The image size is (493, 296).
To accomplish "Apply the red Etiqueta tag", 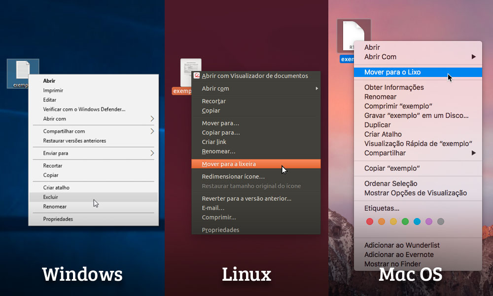I will [370, 222].
